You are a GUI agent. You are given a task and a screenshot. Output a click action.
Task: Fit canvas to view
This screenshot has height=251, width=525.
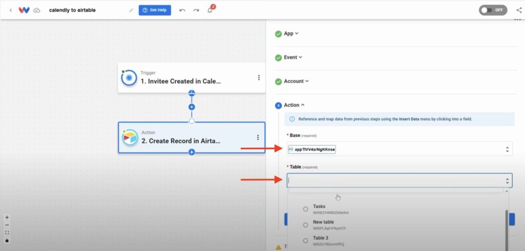coord(7,233)
